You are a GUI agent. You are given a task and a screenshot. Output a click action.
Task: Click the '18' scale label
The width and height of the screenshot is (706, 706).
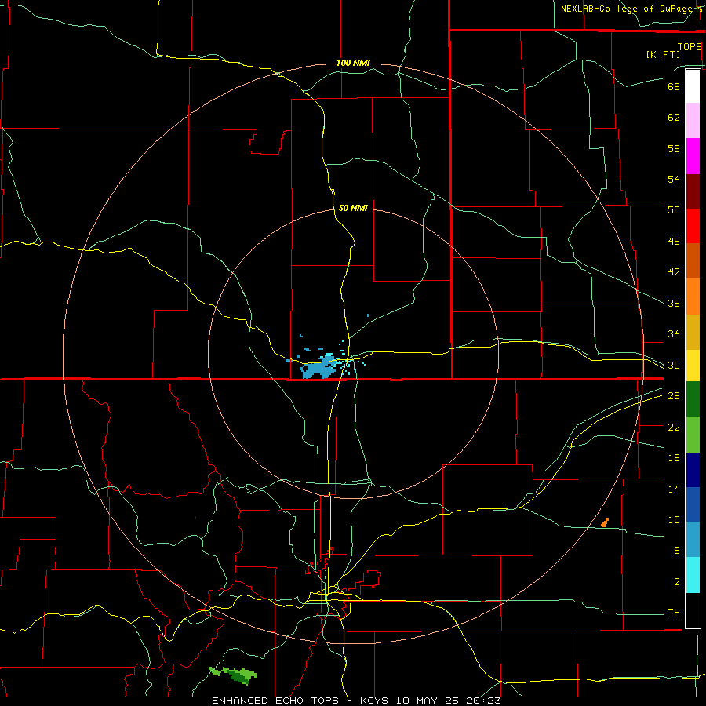pyautogui.click(x=674, y=458)
